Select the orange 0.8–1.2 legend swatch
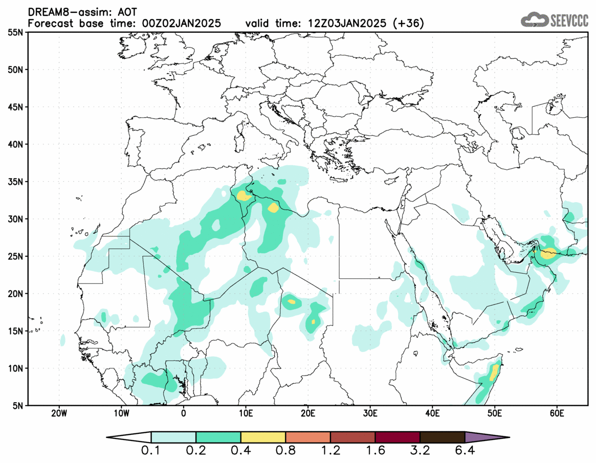 pyautogui.click(x=308, y=437)
